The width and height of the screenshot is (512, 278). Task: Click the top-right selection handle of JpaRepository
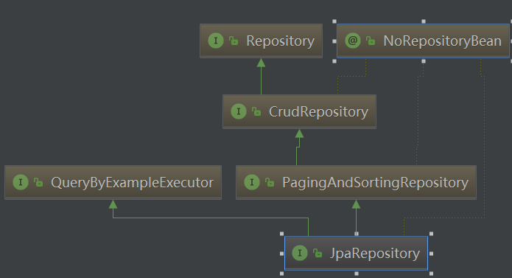pyautogui.click(x=432, y=234)
